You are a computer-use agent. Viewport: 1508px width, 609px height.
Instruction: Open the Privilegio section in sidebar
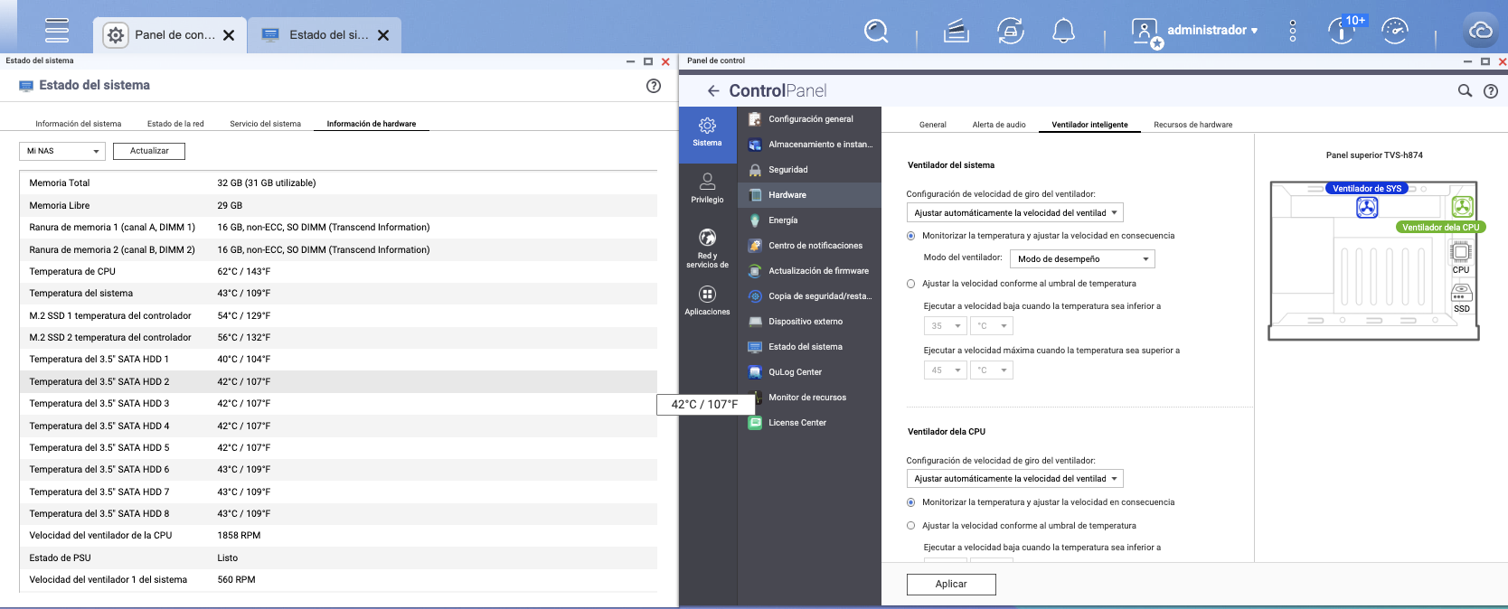707,187
